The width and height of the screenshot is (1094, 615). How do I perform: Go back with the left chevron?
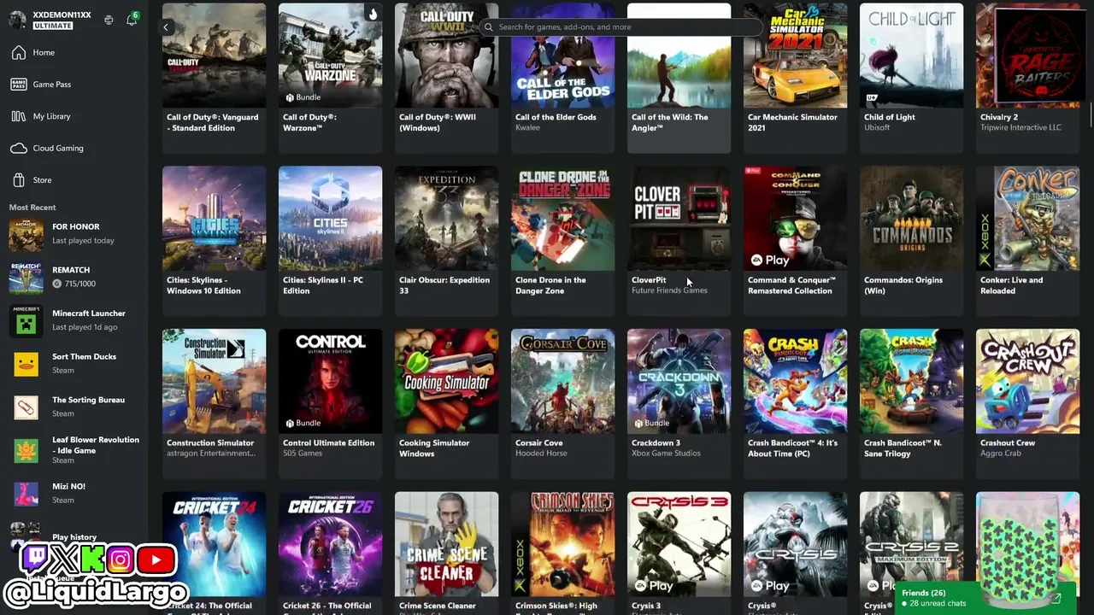(x=166, y=27)
